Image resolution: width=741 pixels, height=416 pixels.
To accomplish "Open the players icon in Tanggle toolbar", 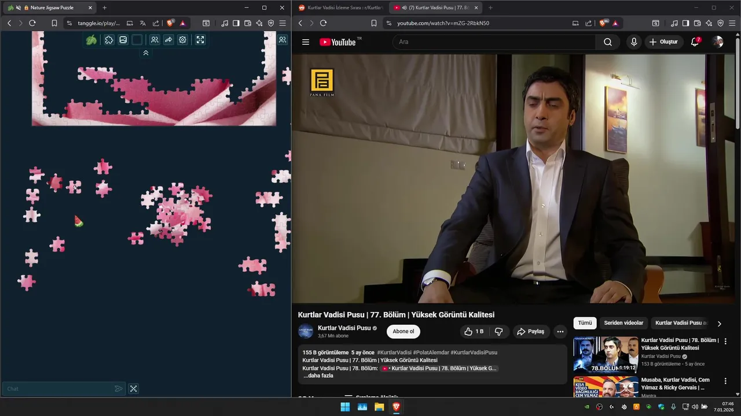I will coord(155,40).
